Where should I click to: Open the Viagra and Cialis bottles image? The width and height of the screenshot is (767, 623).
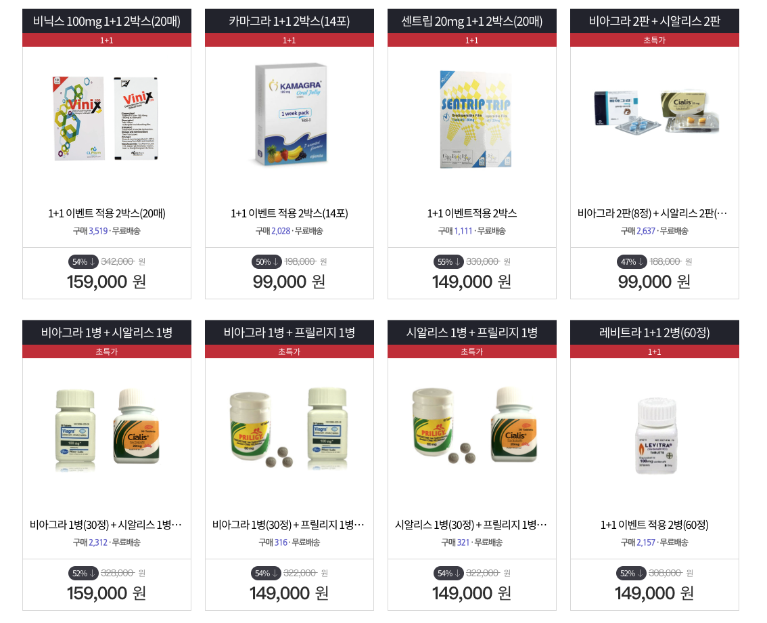click(107, 429)
